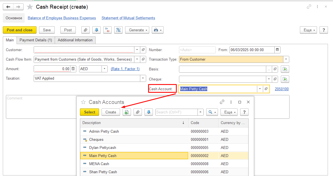Sort Cash Accounts by Description column

click(134, 123)
